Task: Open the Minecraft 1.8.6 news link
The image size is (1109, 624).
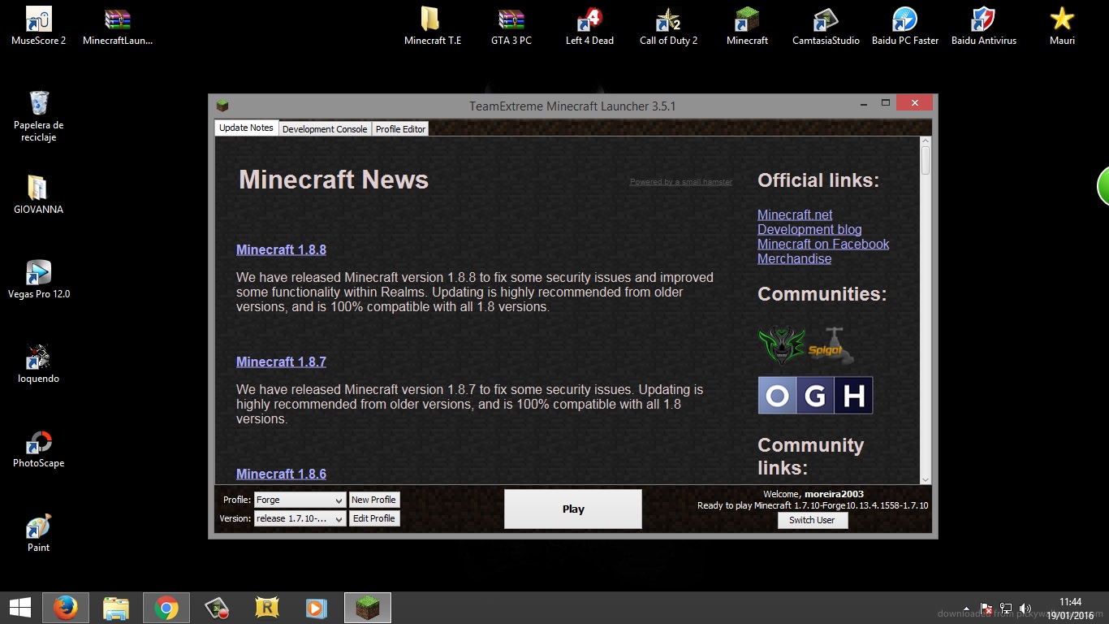Action: pyautogui.click(x=281, y=474)
